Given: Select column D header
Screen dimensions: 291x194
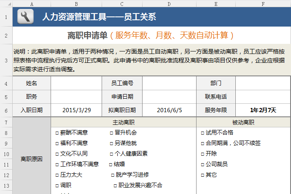Looking at the screenshot, I should tap(169, 4).
